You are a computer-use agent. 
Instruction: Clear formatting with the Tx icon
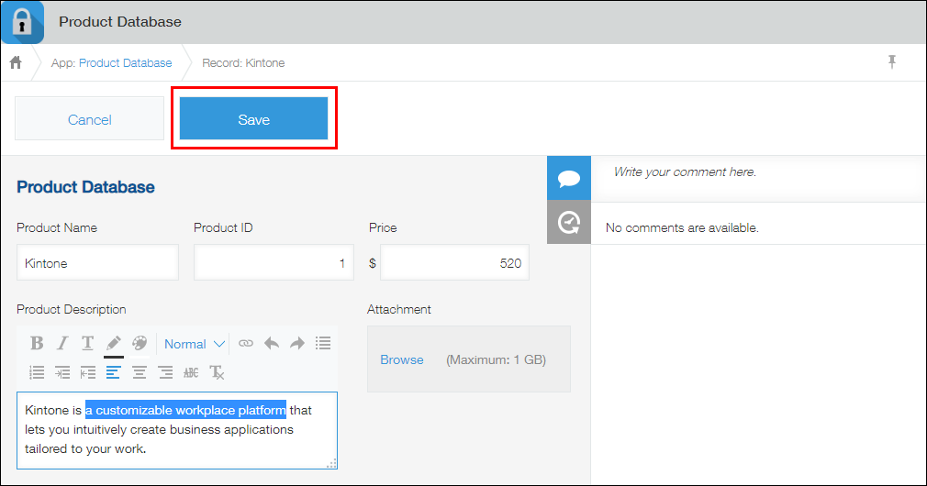pyautogui.click(x=217, y=372)
